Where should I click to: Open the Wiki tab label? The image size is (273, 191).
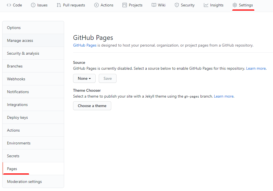pos(161,5)
